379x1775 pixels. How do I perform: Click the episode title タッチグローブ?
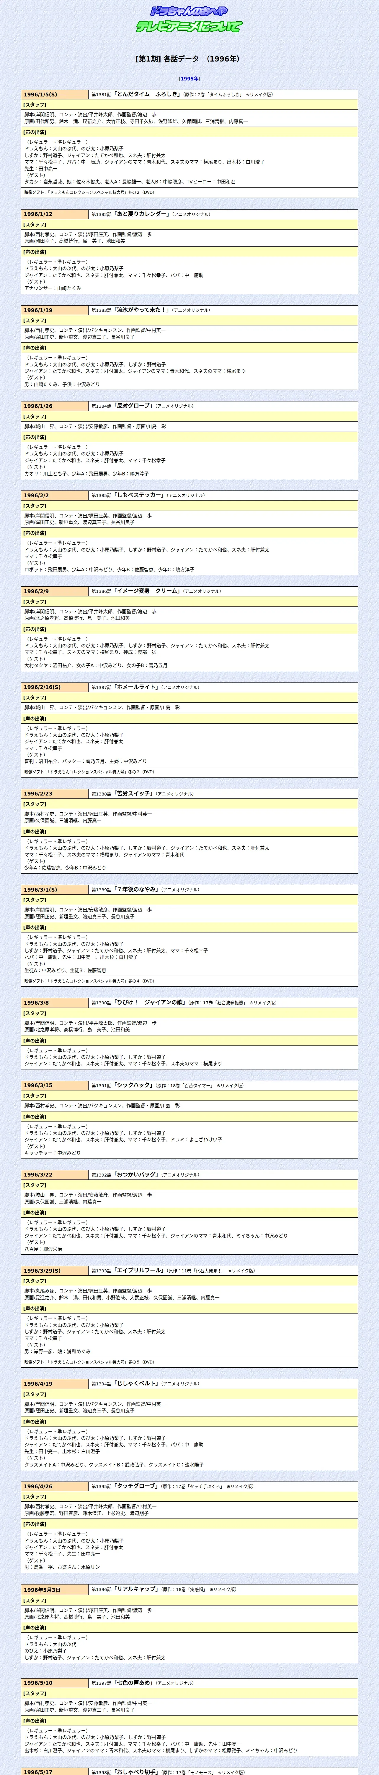(136, 1486)
